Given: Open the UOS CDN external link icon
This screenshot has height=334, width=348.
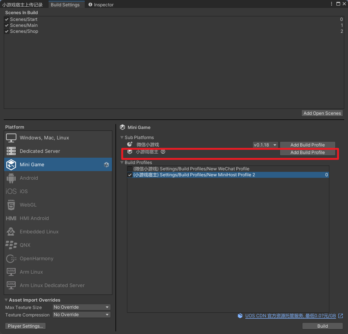Looking at the screenshot, I should 340,316.
